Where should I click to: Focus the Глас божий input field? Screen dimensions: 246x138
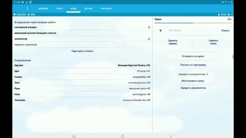click(x=193, y=31)
